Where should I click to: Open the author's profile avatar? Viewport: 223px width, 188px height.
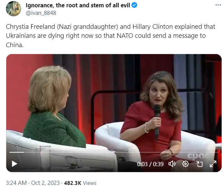pos(13,8)
